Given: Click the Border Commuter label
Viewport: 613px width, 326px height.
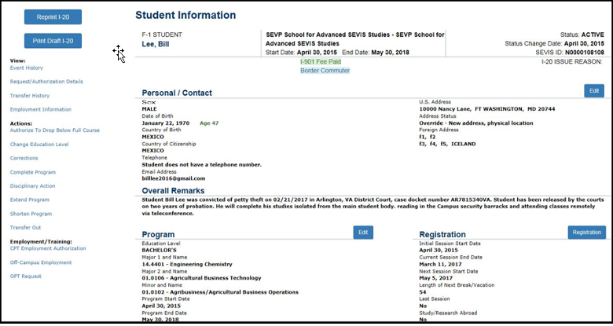Looking at the screenshot, I should [x=325, y=71].
